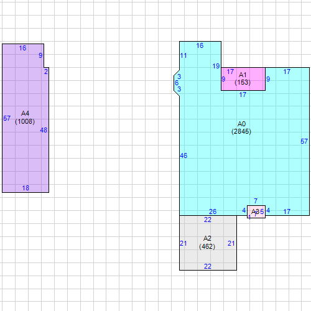Click dimension 17 at A0 top right
The width and height of the screenshot is (311, 311).
click(287, 72)
